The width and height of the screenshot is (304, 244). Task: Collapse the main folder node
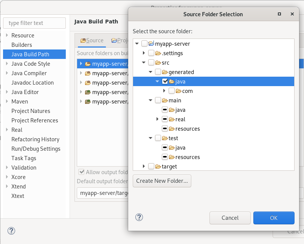pos(150,100)
